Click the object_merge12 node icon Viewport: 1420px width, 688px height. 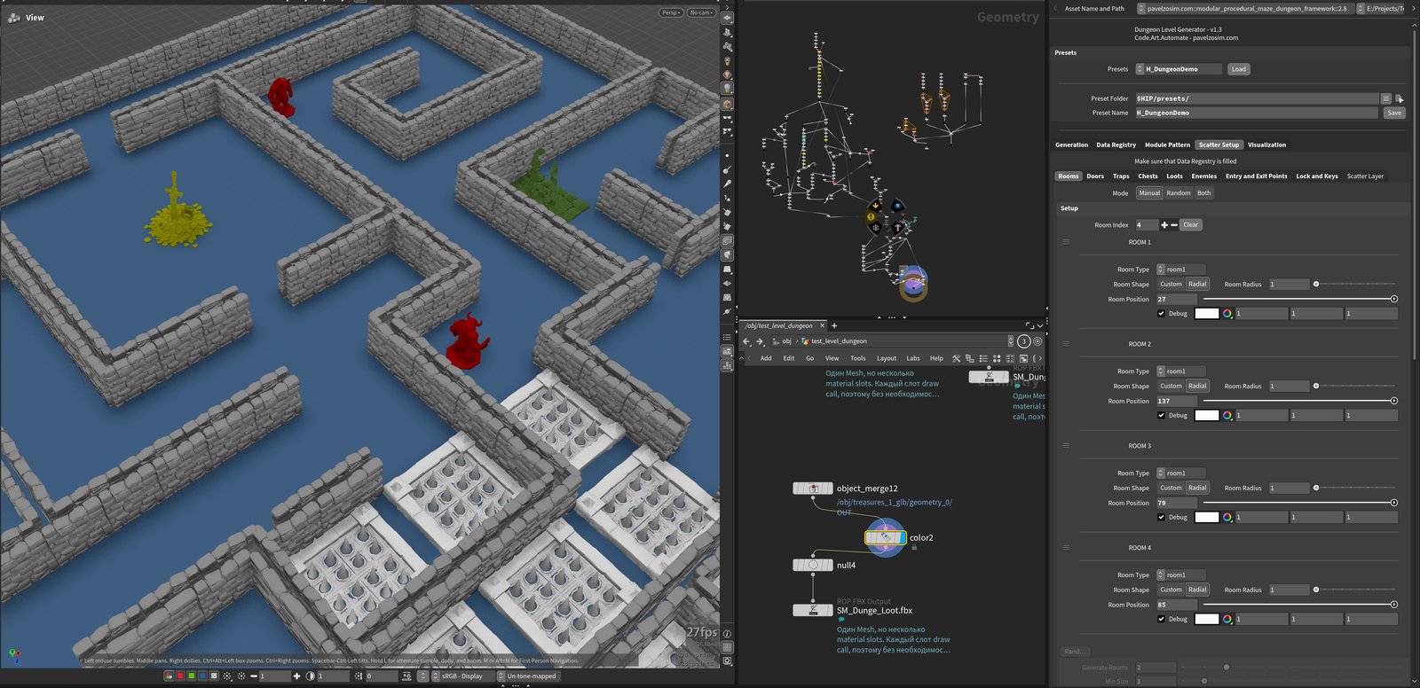(813, 489)
